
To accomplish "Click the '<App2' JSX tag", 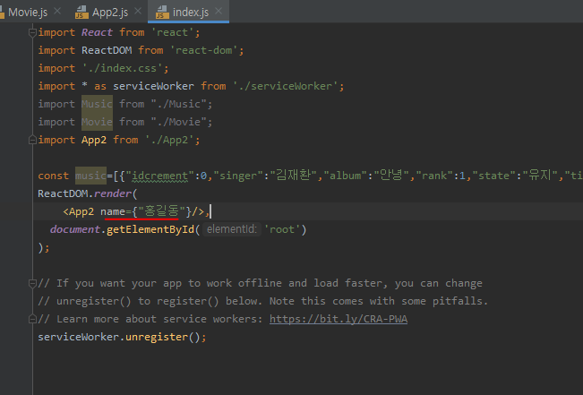I will pos(78,211).
